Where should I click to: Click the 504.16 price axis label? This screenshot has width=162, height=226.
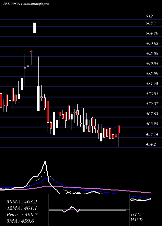pyautogui.click(x=152, y=33)
